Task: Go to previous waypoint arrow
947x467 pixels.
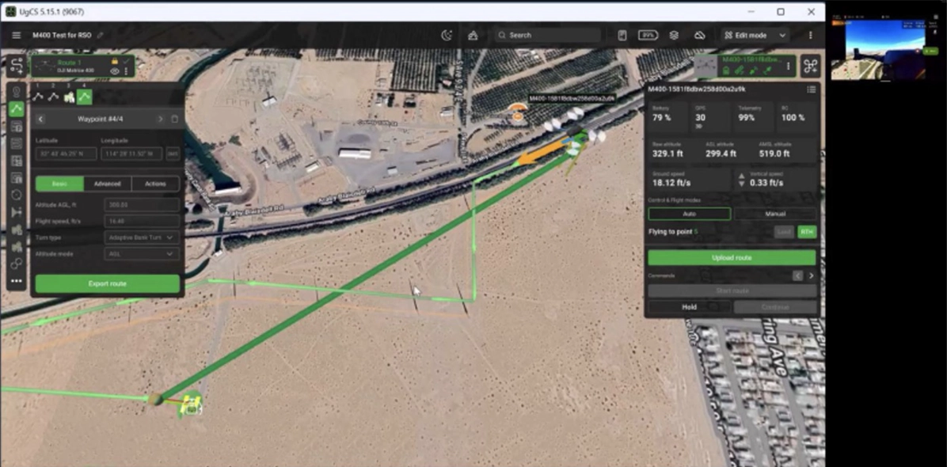Action: pos(40,119)
